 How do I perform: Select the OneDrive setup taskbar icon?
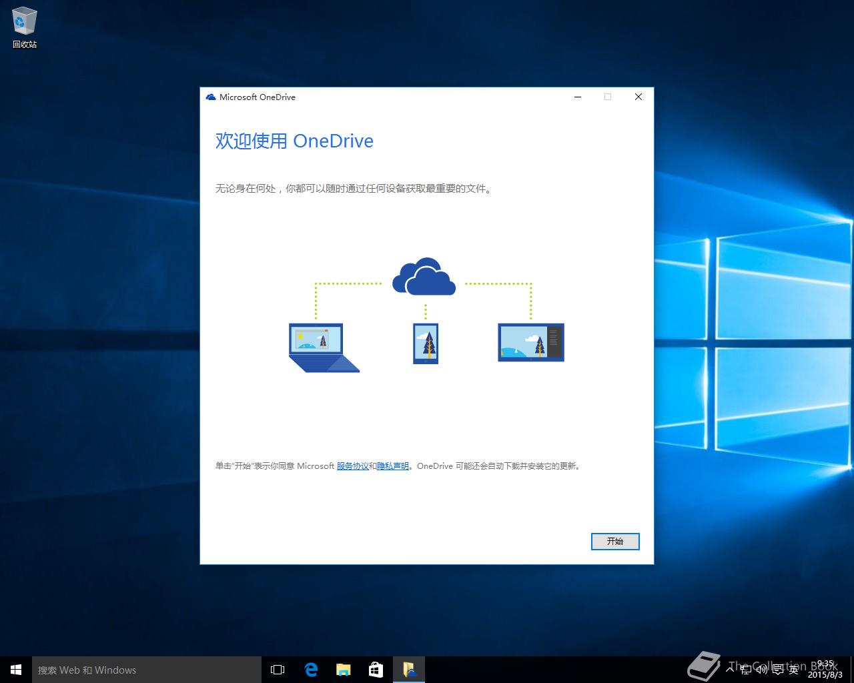408,670
